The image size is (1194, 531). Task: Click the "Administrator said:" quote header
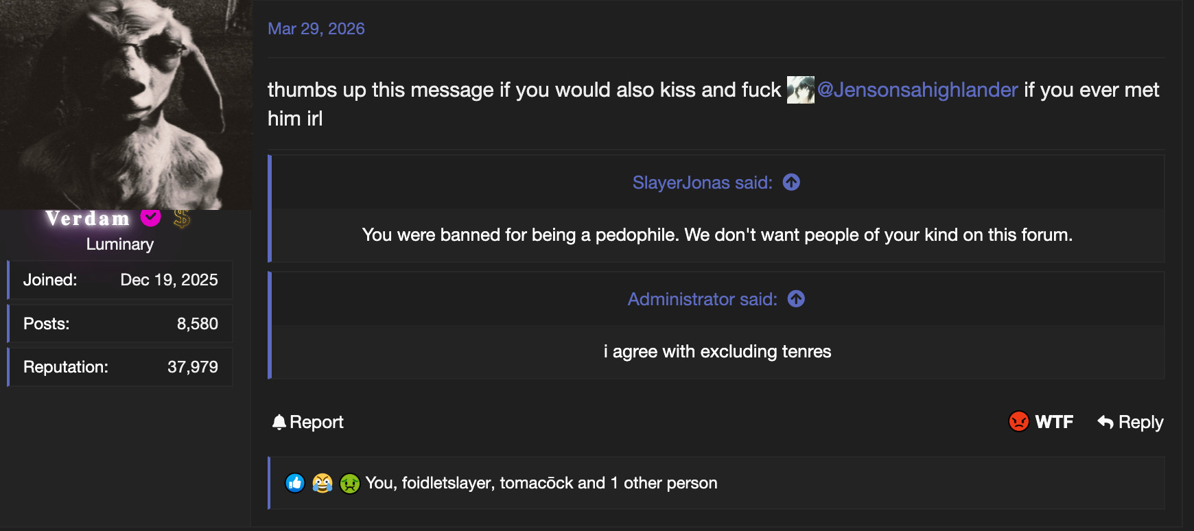click(702, 299)
